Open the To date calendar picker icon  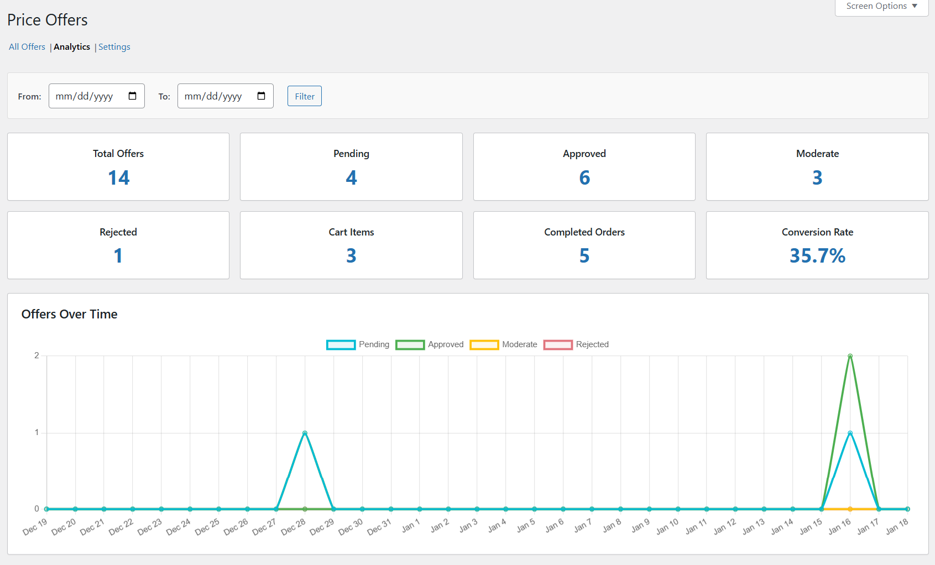(261, 96)
